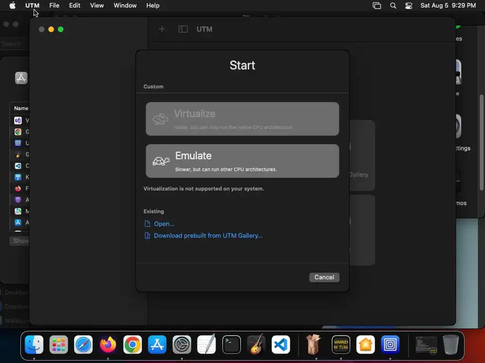Click the Stage Manager icon in menu bar
Screen dimensions: 485x363
[377, 6]
